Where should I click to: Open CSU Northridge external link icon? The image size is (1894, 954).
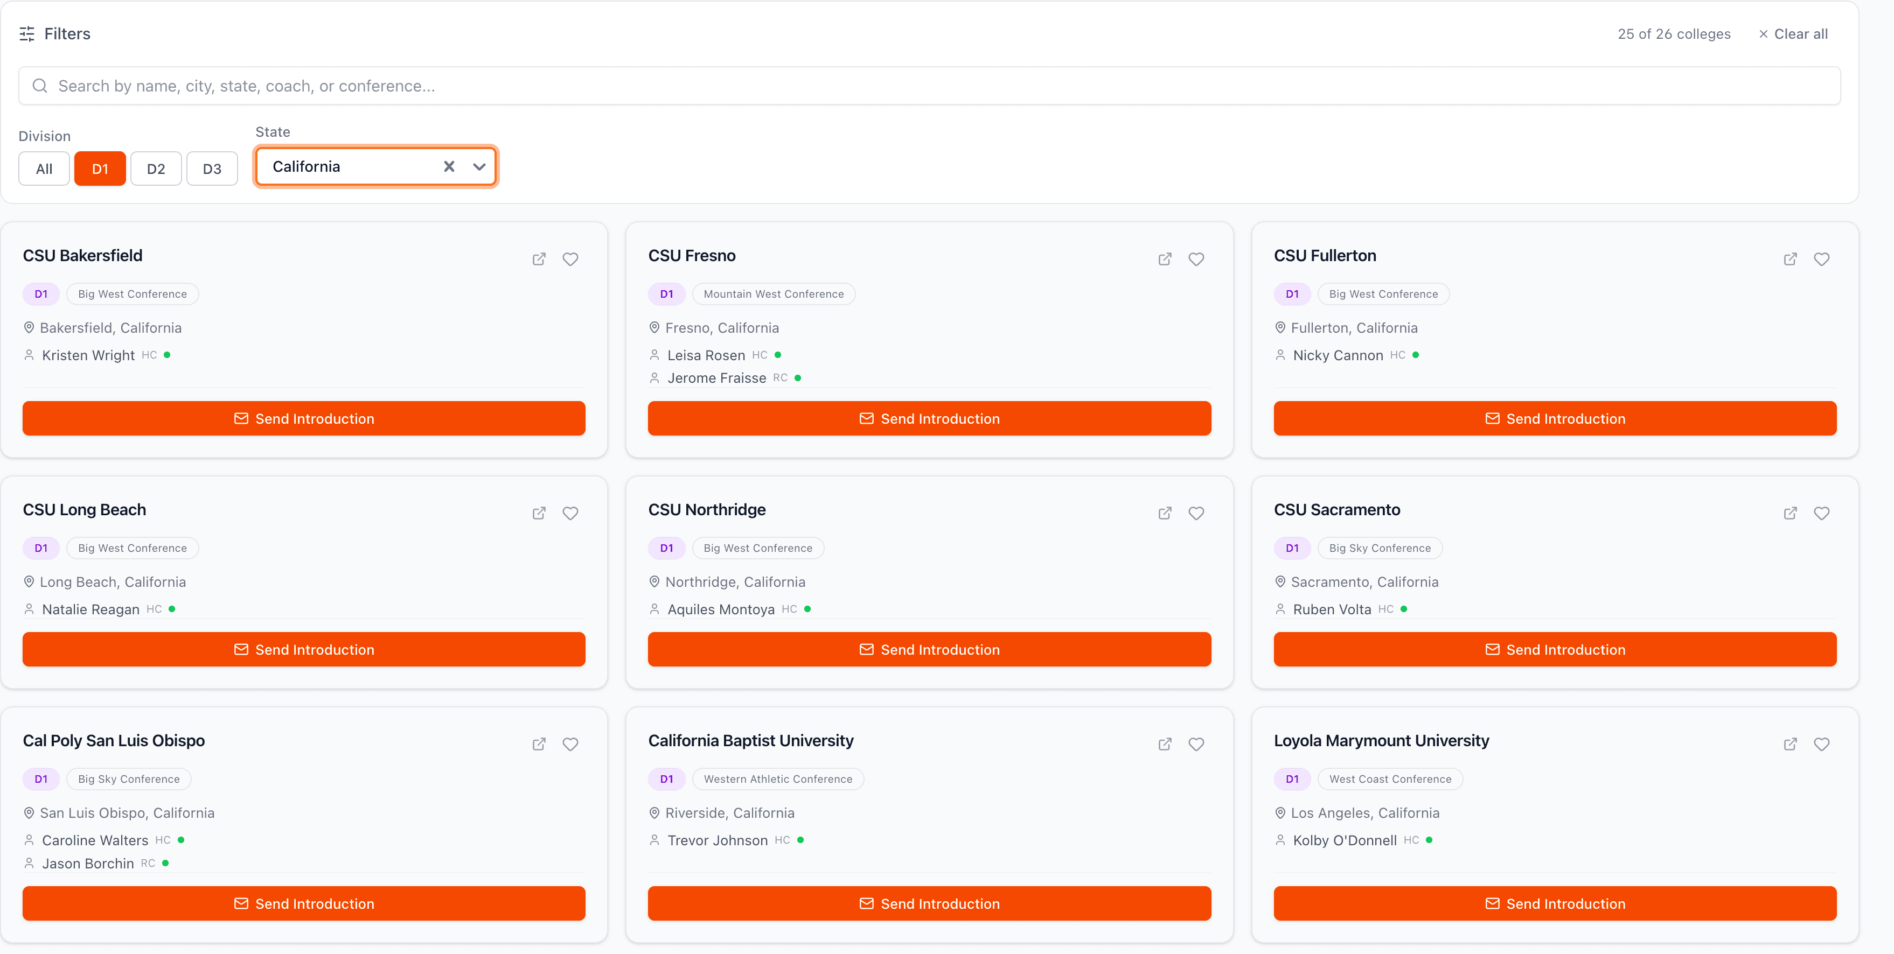1165,513
